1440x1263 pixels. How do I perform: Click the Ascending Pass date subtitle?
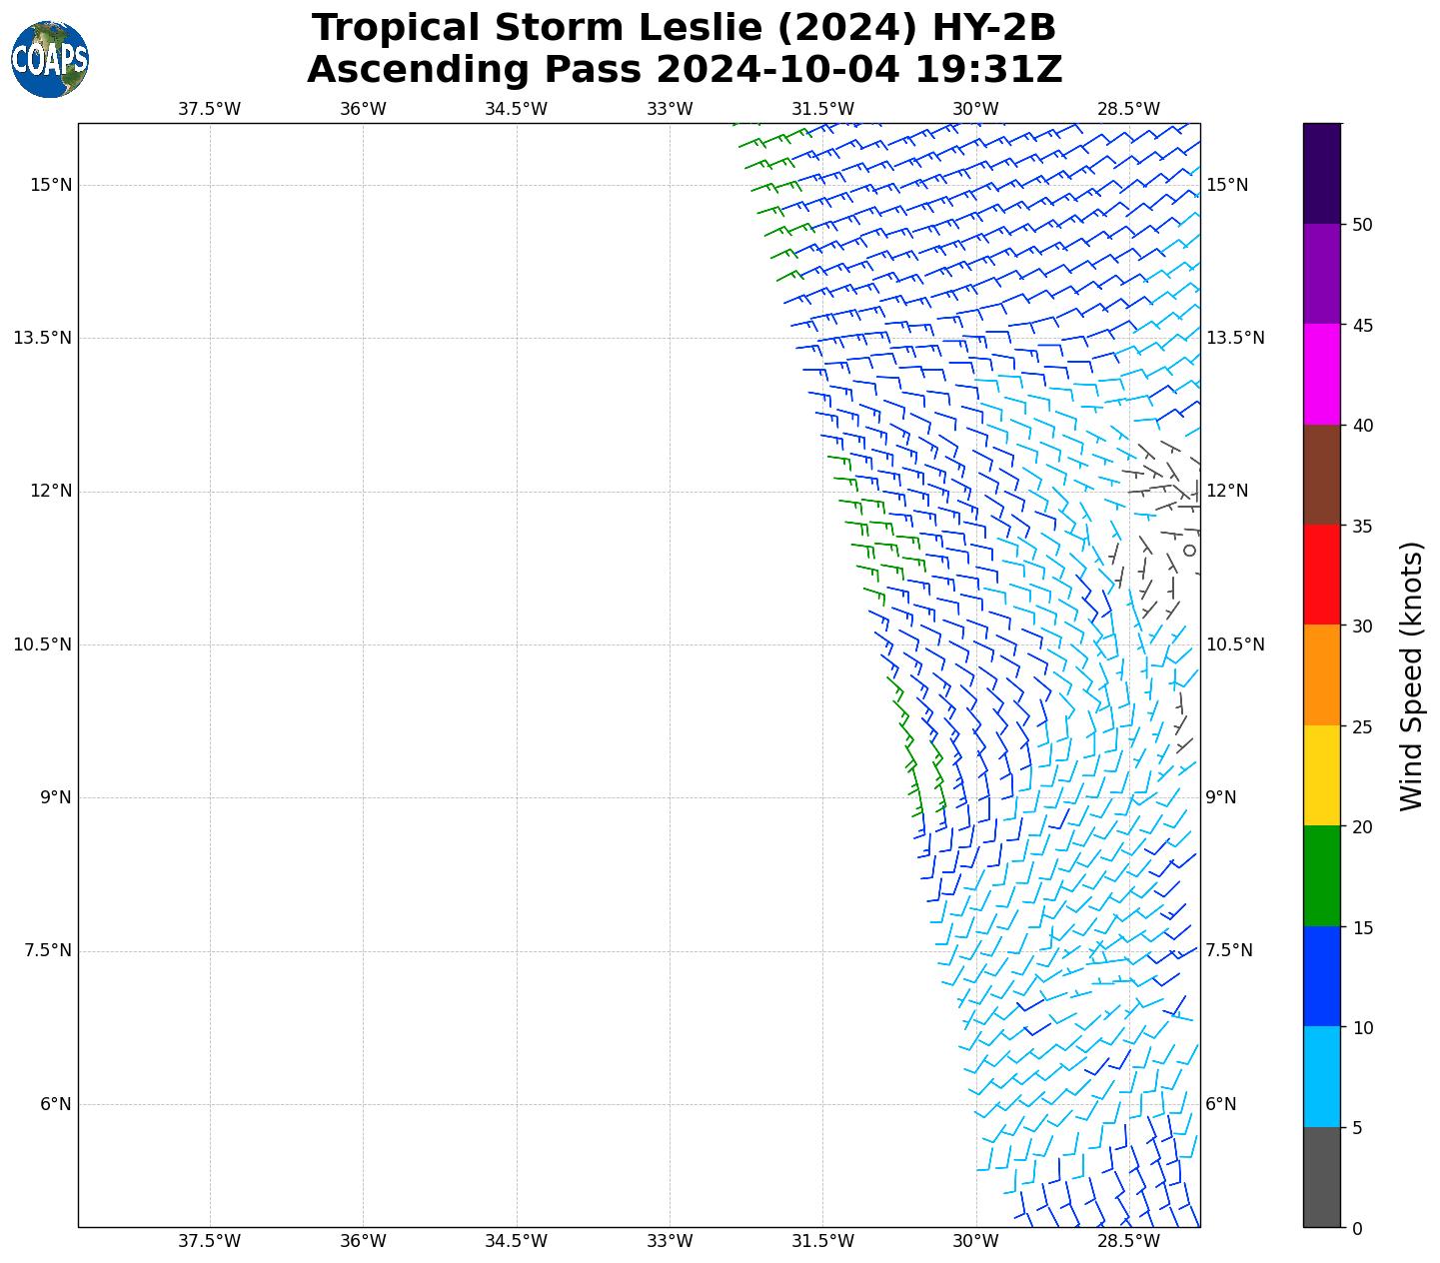tap(685, 70)
